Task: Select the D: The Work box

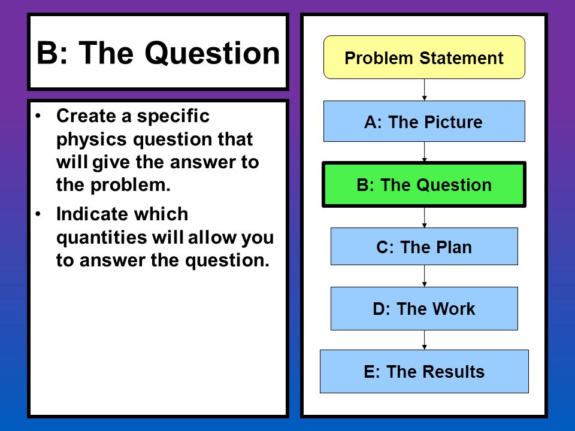Action: [424, 309]
